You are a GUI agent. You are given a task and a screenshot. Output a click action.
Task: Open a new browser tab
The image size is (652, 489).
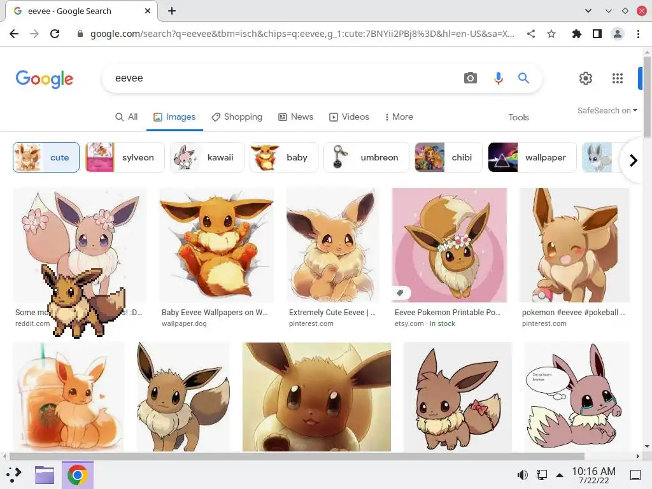(172, 11)
